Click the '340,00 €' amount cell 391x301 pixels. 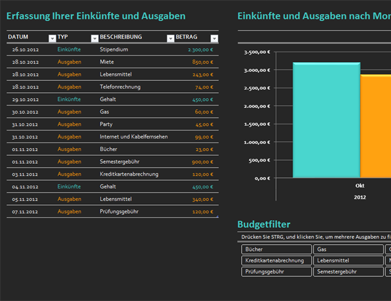pyautogui.click(x=203, y=199)
